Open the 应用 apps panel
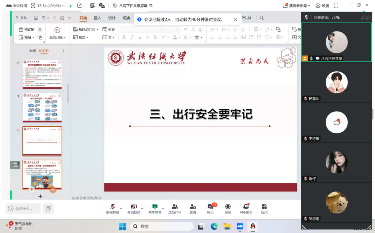Viewport: 375px width, 233px height. pyautogui.click(x=264, y=209)
